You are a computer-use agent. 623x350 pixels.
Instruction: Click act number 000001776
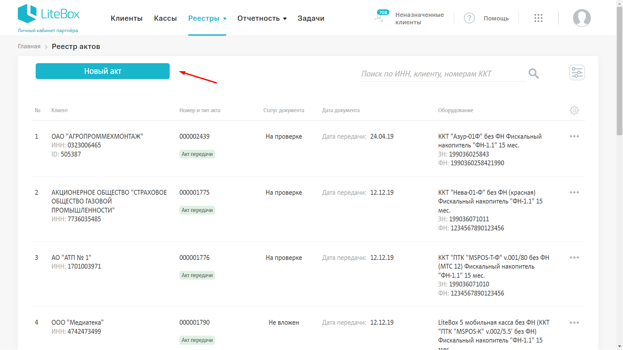(194, 258)
